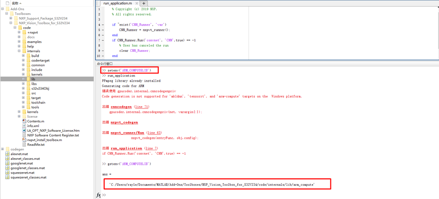Toggle breakpoint dash on editor line 6
Screen dimensions: 439x199
click(x=103, y=35)
